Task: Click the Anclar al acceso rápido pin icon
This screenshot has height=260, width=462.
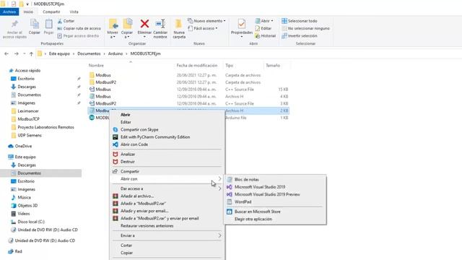Action: pos(14,24)
